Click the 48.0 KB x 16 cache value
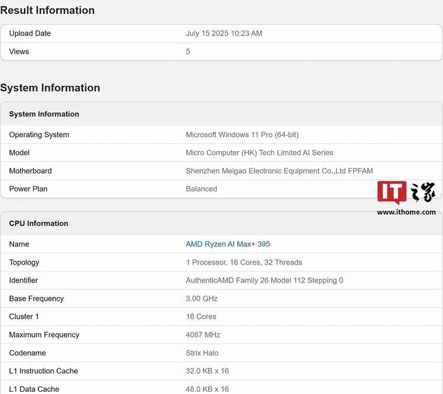The height and width of the screenshot is (394, 443). 207,389
